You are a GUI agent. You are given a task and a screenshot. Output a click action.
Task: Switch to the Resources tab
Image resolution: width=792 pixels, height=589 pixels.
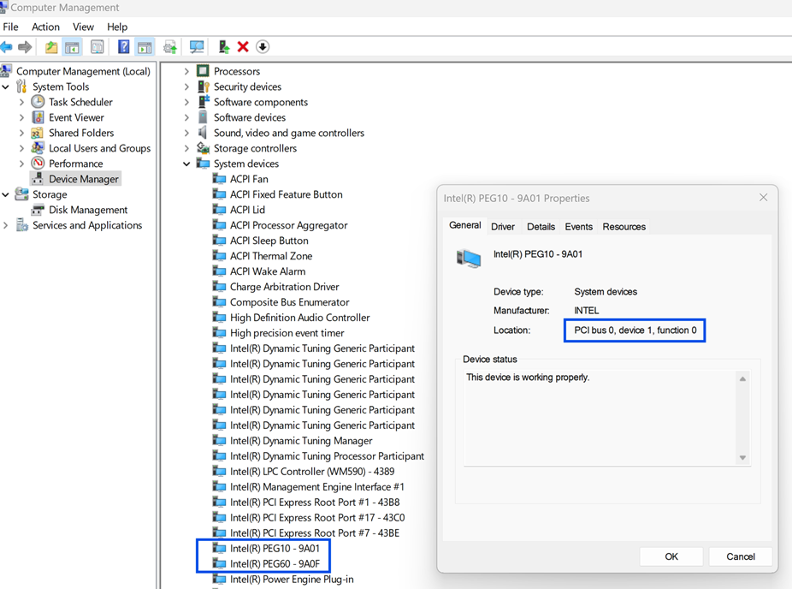click(x=624, y=227)
